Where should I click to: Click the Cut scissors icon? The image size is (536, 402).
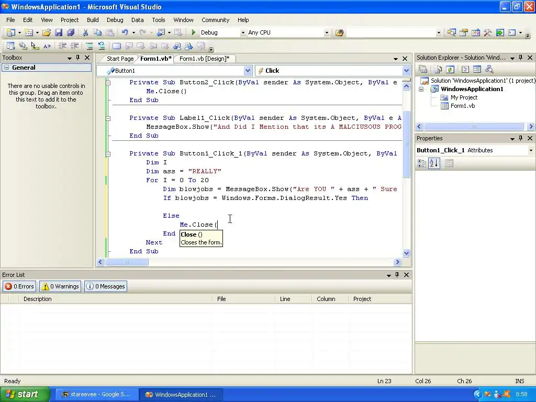(85, 32)
